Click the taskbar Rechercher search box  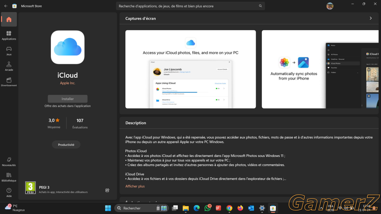click(x=142, y=208)
